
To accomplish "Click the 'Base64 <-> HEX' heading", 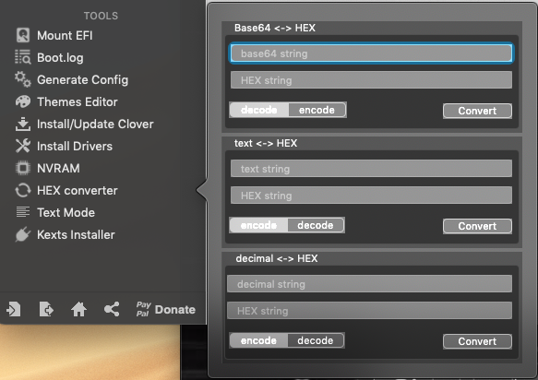I will 275,28.
